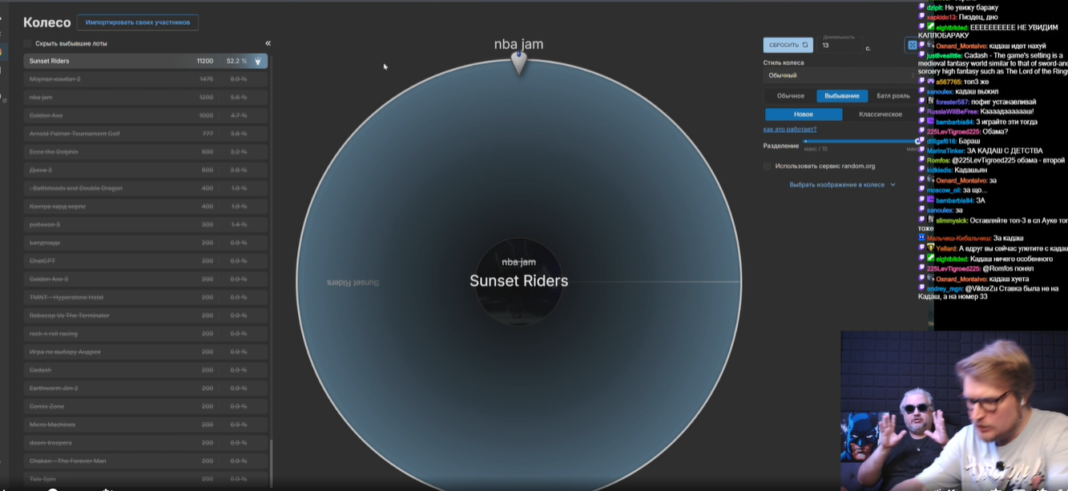Image resolution: width=1068 pixels, height=491 pixels.
Task: Click the 'Сбросить' reset button
Action: click(x=788, y=46)
